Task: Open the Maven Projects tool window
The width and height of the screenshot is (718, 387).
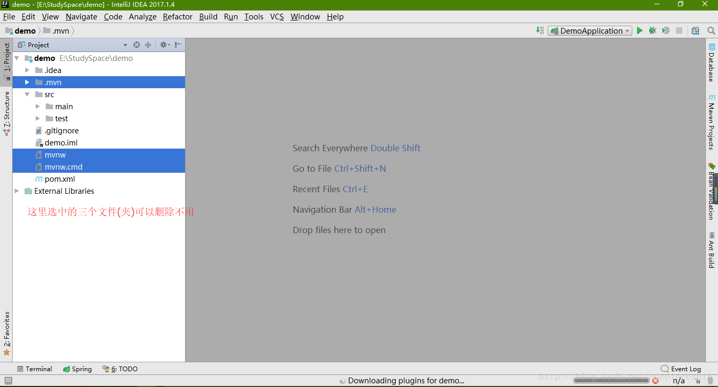Action: (x=712, y=122)
